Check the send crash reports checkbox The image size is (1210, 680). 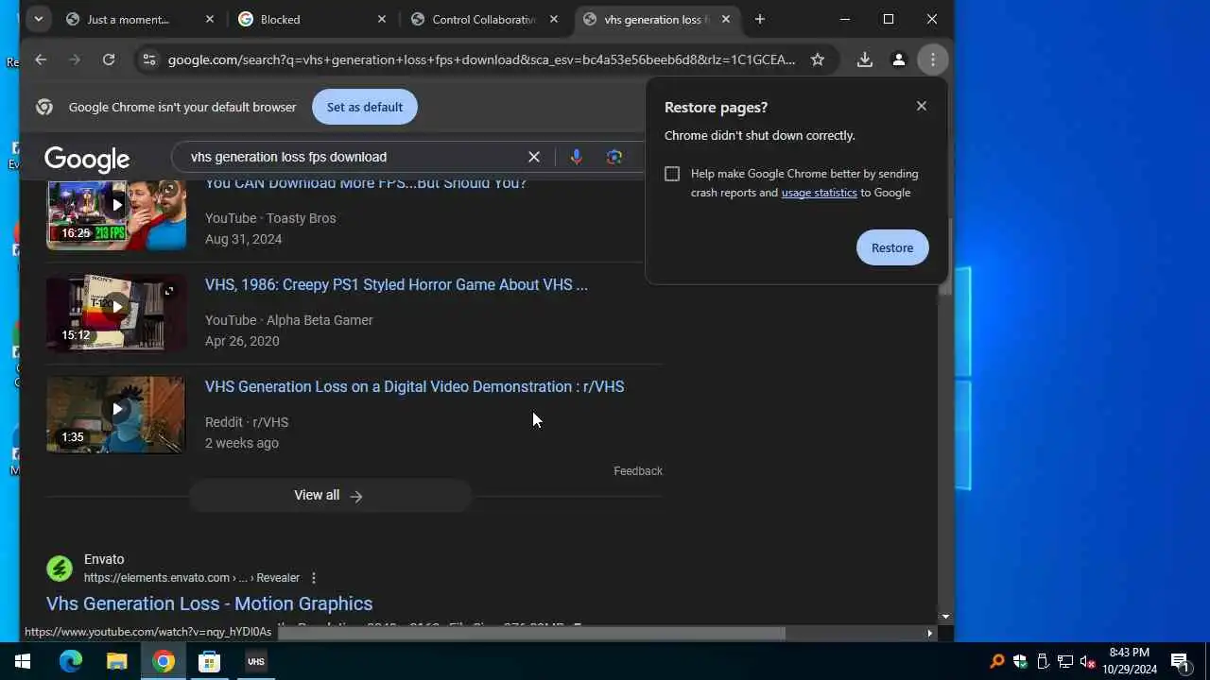pyautogui.click(x=672, y=174)
